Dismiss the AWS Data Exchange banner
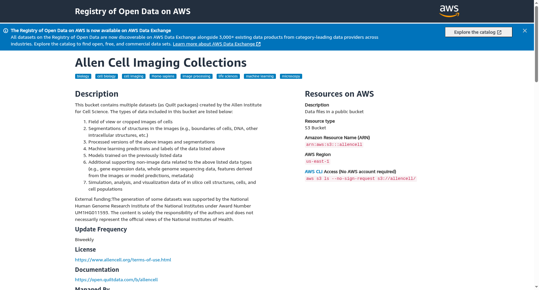Screen dimensions: 539x290 pos(525,31)
